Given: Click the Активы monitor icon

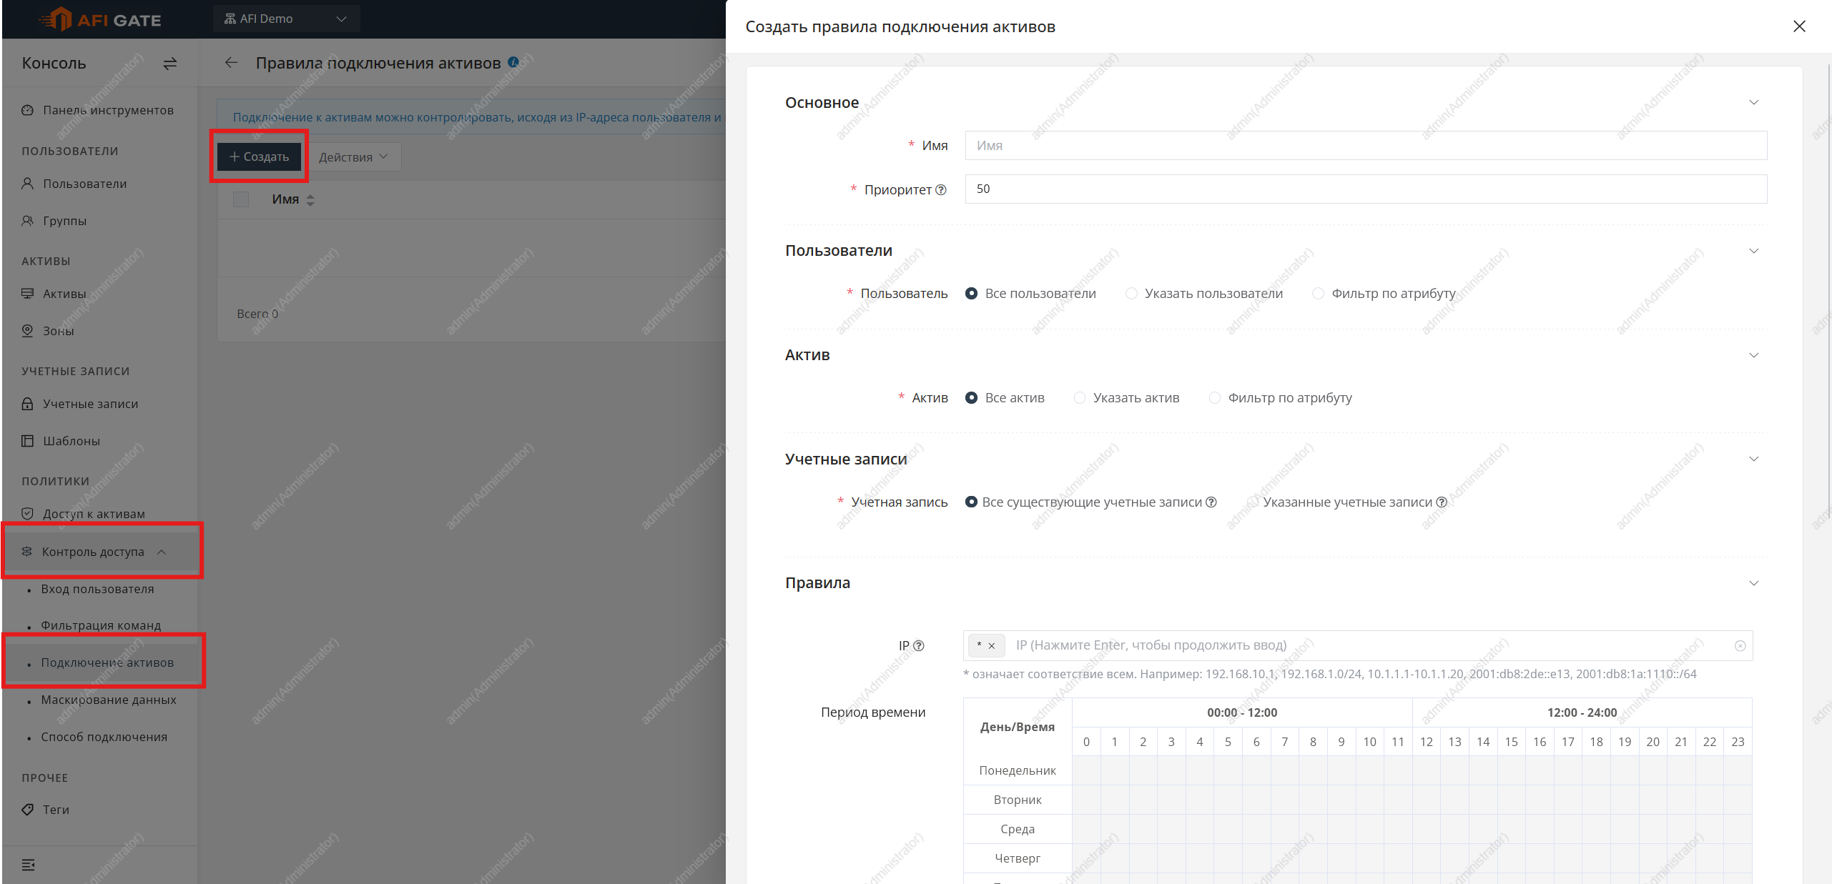Looking at the screenshot, I should tap(28, 294).
